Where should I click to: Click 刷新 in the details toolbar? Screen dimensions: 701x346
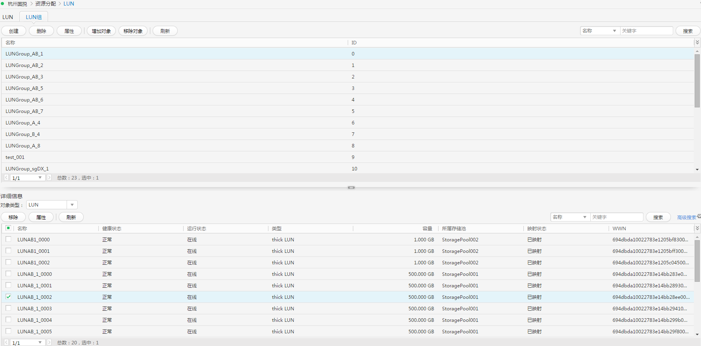71,217
